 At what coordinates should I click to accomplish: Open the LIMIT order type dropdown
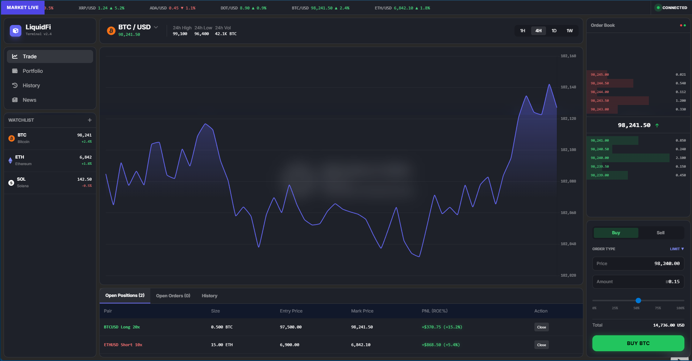(x=676, y=249)
